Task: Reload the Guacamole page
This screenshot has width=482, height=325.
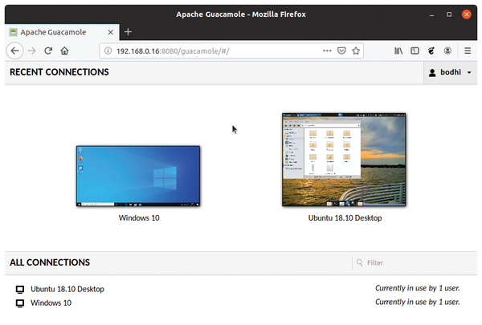Action: pyautogui.click(x=48, y=50)
